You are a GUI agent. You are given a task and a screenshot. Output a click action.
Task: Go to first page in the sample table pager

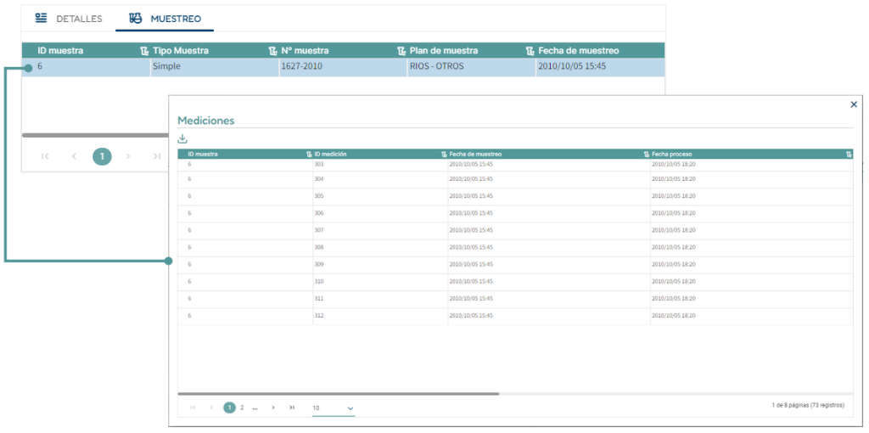(45, 156)
